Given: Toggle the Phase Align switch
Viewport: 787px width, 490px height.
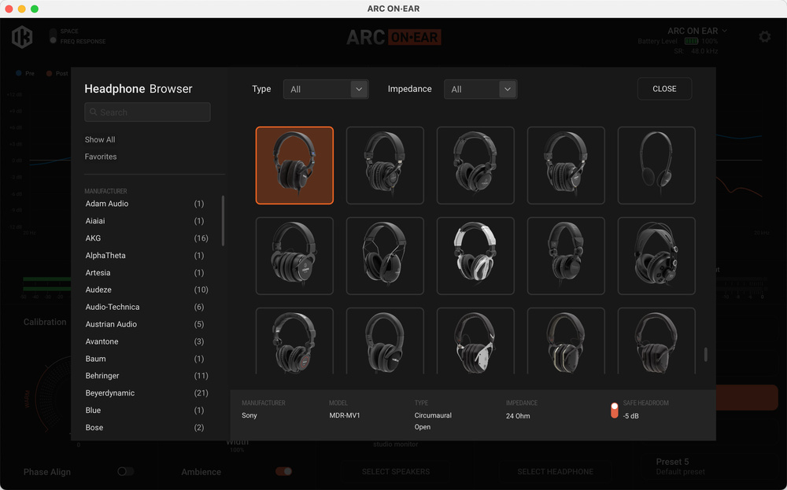Looking at the screenshot, I should [x=125, y=471].
